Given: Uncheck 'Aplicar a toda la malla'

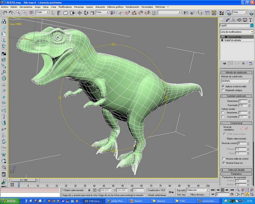Looking at the screenshot, I should coord(223,86).
